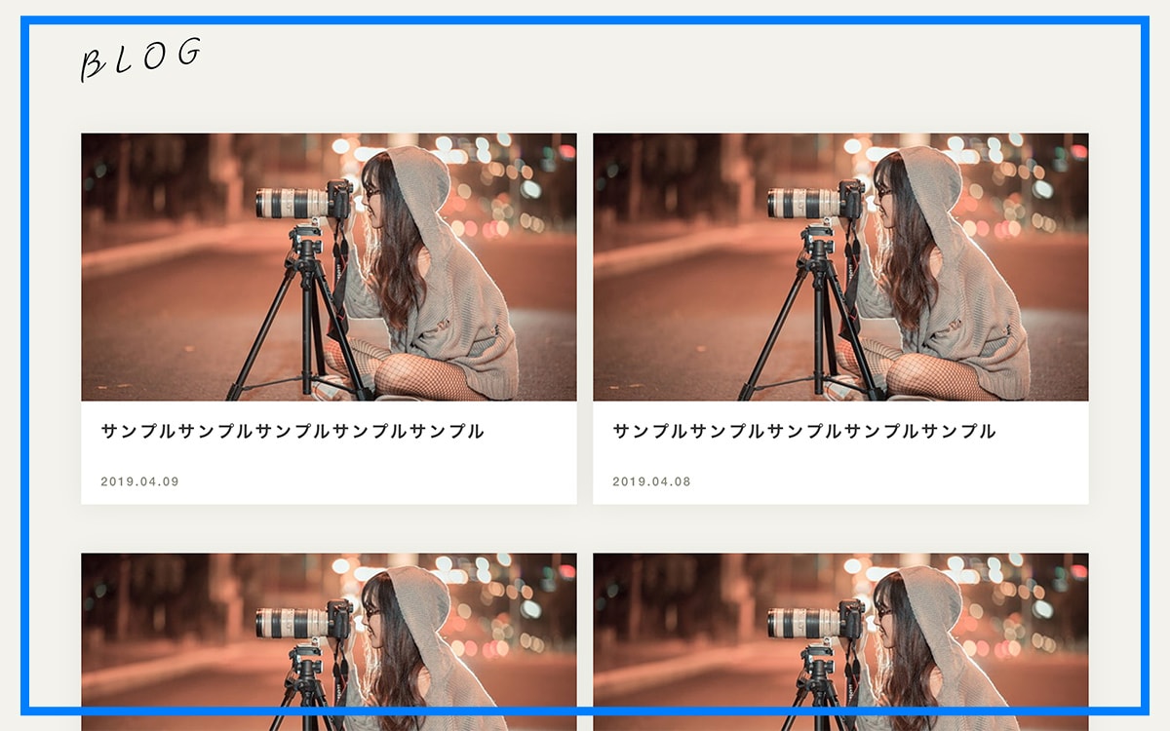The height and width of the screenshot is (731, 1170).
Task: Click the date text 2019.04.09
Action: pos(139,481)
